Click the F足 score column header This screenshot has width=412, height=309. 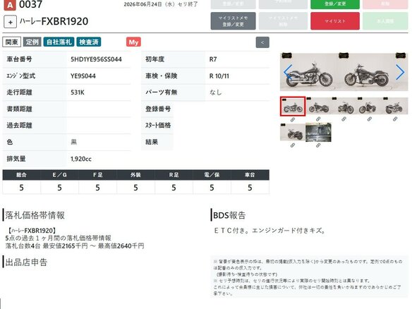coord(98,175)
